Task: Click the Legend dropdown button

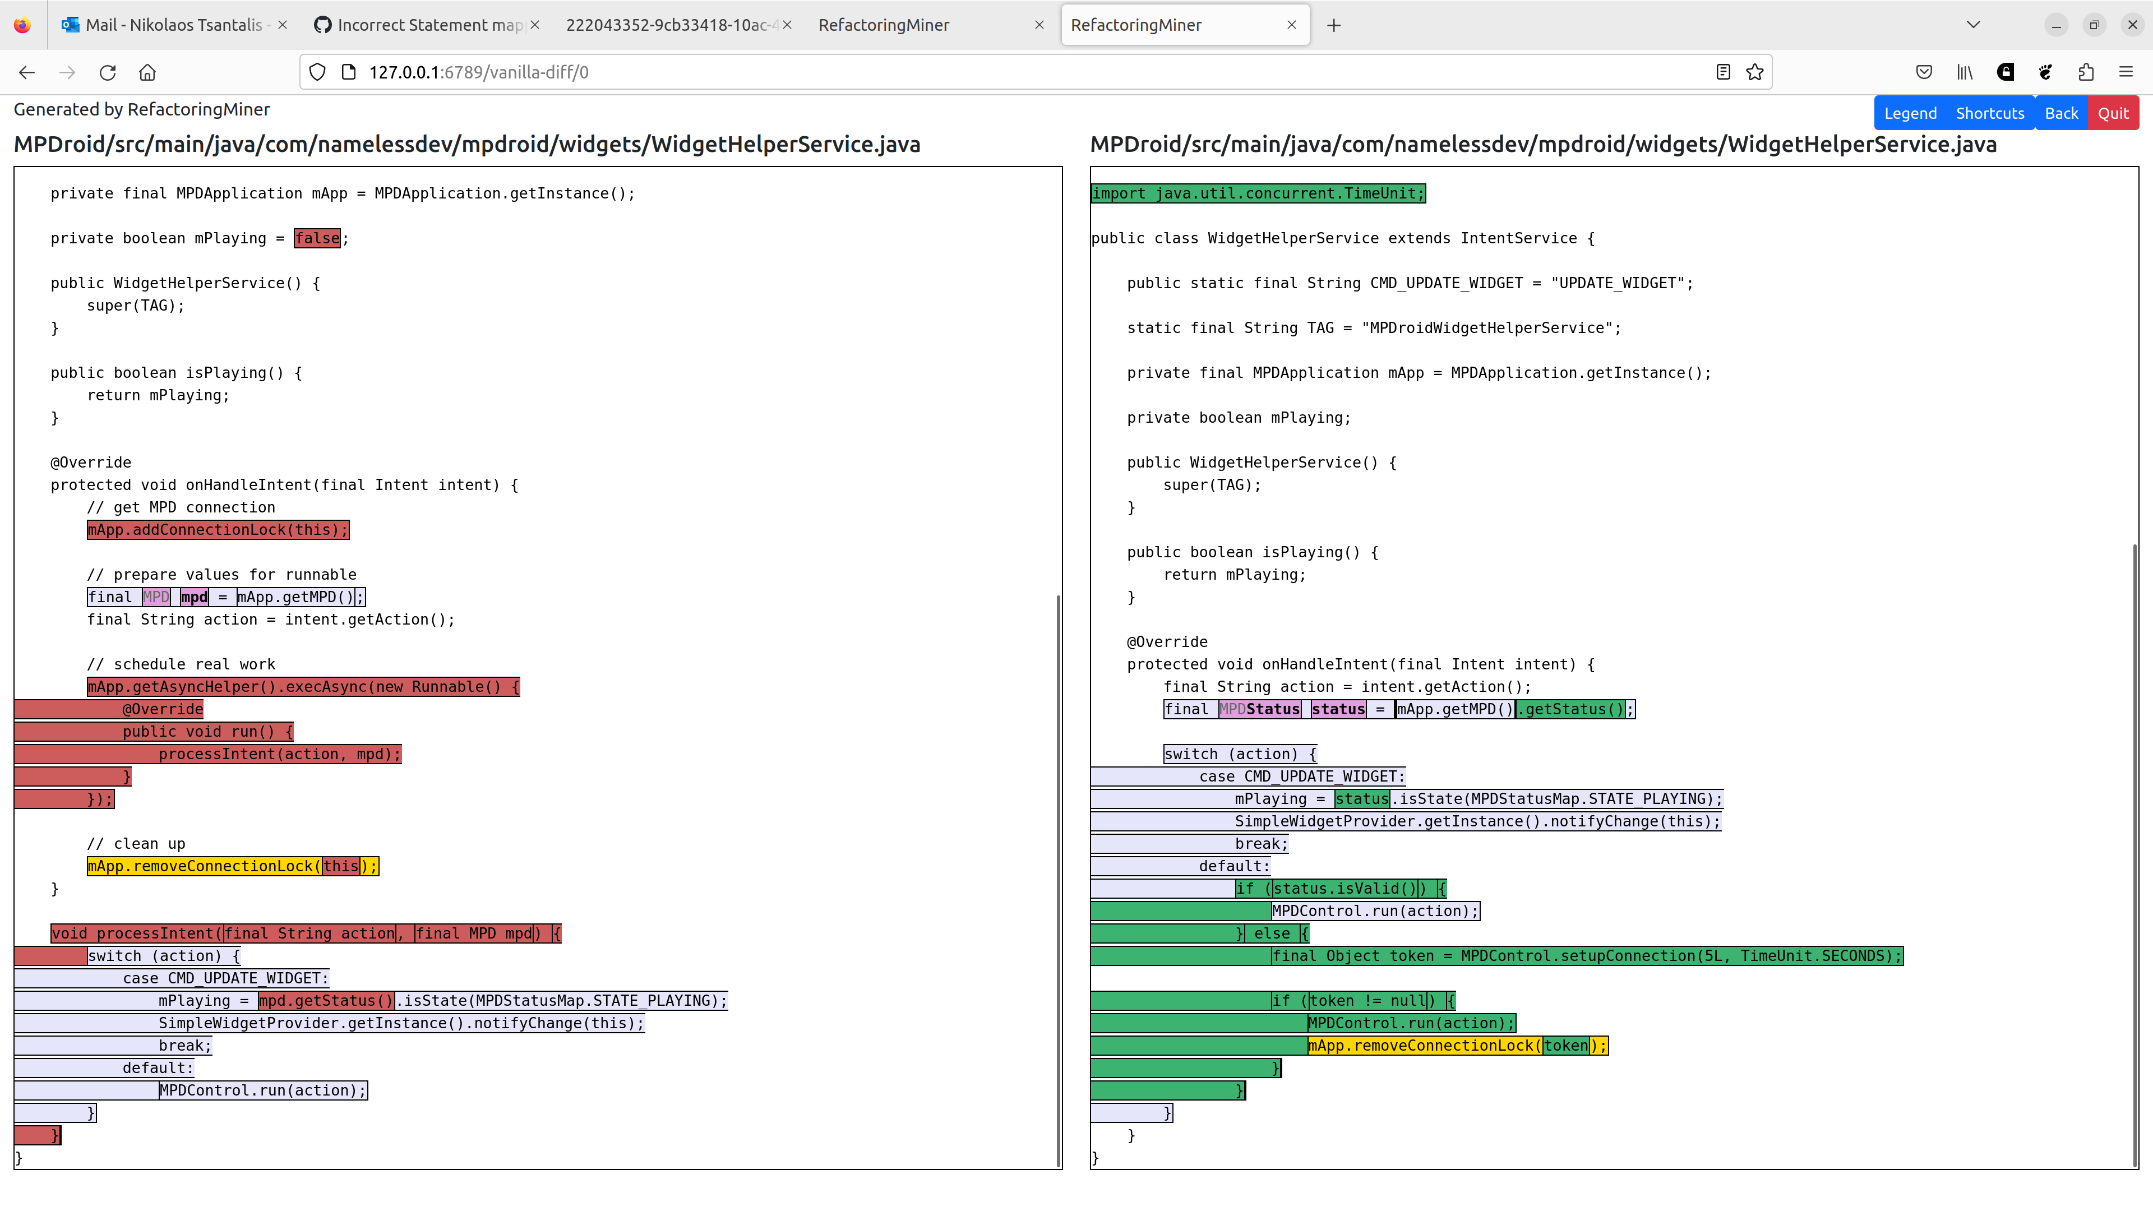Action: coord(1911,113)
